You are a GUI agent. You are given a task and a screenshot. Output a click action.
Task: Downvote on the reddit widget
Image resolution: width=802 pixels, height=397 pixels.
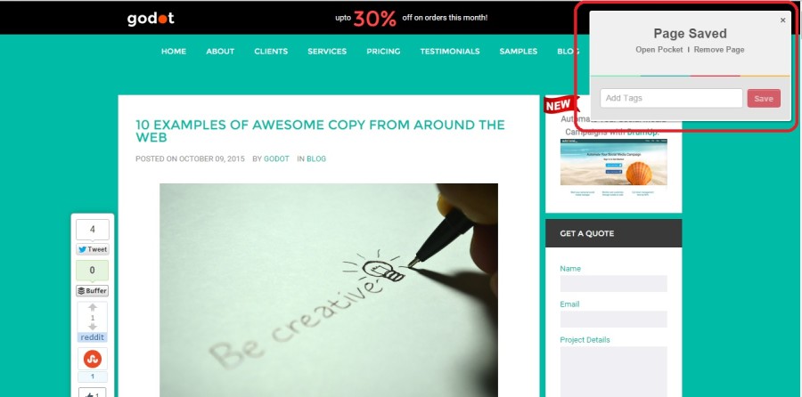[93, 327]
